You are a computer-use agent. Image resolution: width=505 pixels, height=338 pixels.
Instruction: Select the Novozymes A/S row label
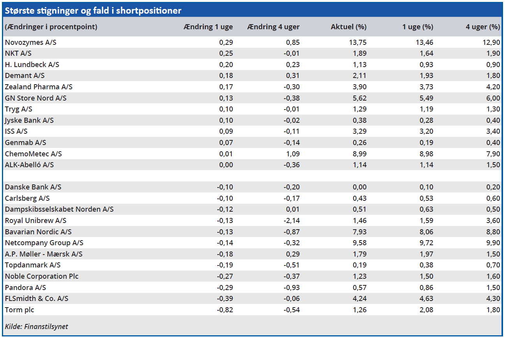tap(30, 42)
